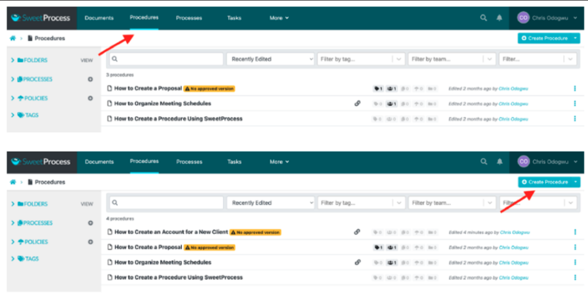This screenshot has height=297, width=588.
Task: Click the CO avatar in the lower screenshot
Action: click(x=524, y=161)
